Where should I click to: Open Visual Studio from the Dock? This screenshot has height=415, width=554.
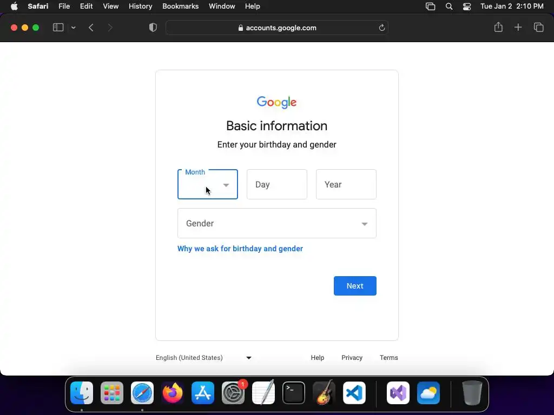point(398,393)
